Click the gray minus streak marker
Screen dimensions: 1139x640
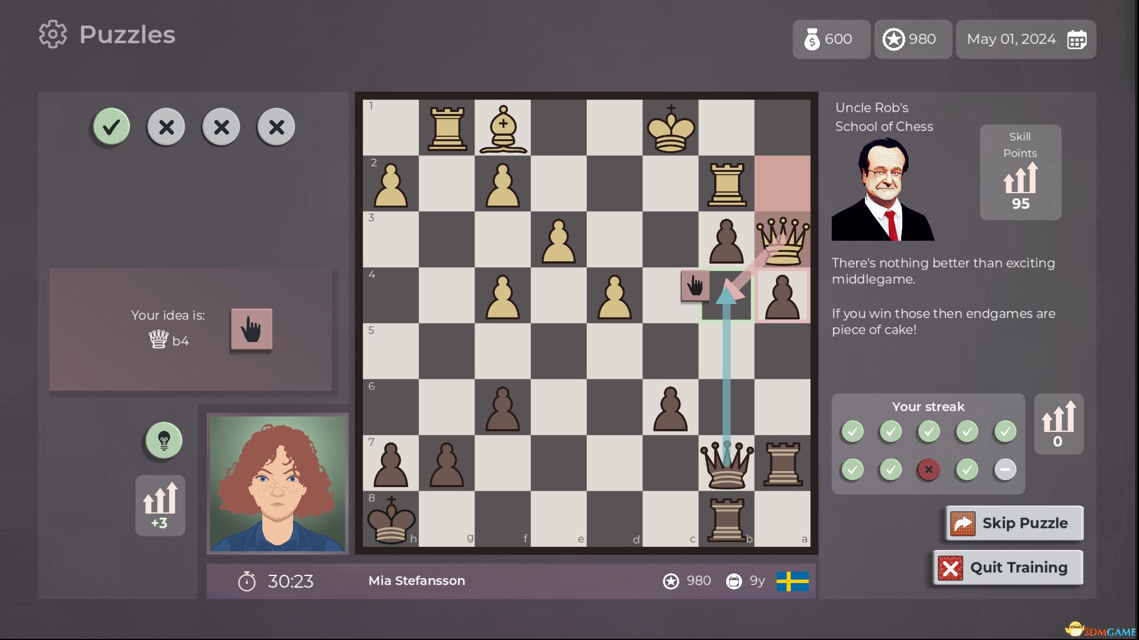[x=1004, y=469]
